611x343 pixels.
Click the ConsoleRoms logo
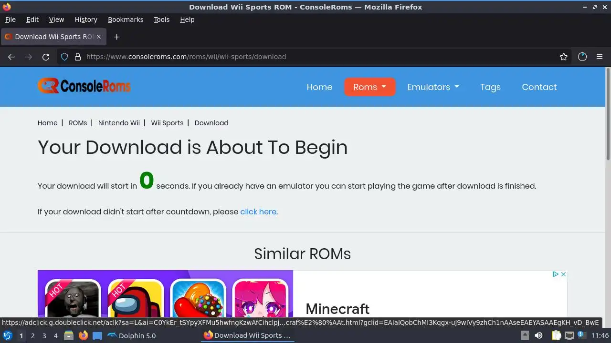coord(84,86)
